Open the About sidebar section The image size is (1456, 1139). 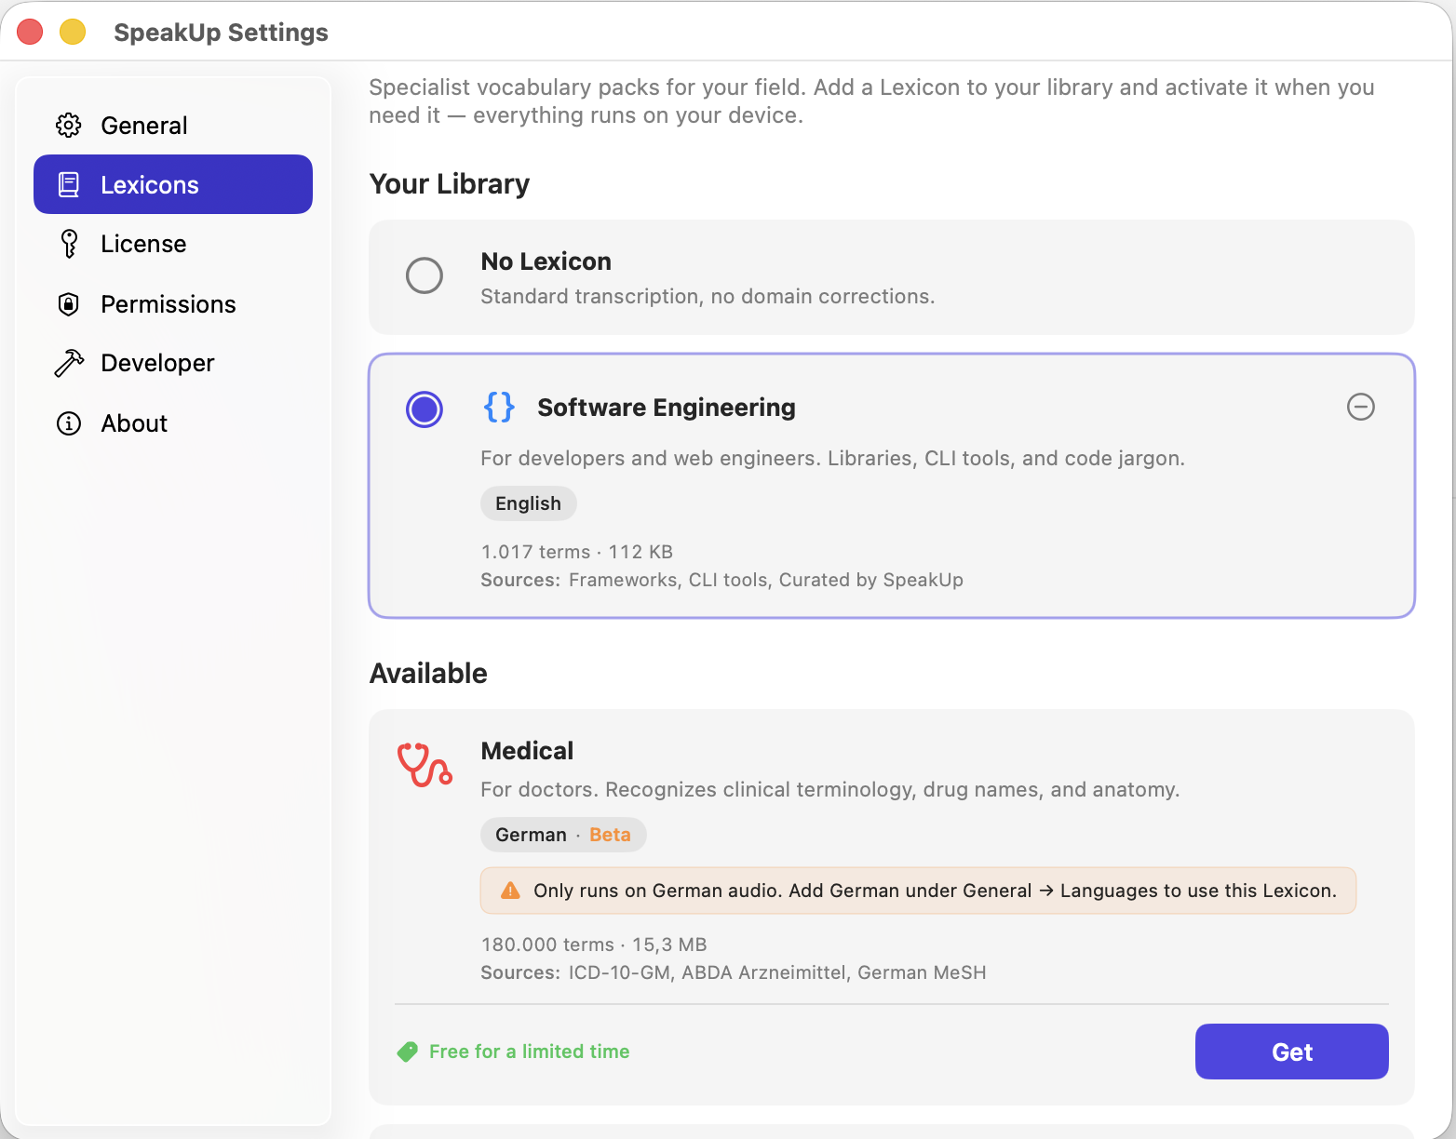click(x=173, y=423)
